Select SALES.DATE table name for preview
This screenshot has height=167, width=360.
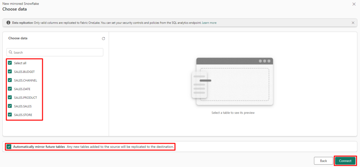tap(22, 89)
